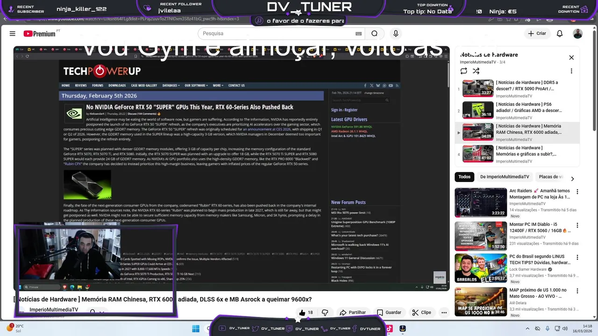Open the ImperioMultimediaTV channel below the video
The height and width of the screenshot is (336, 598).
tap(54, 310)
